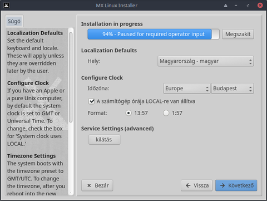Viewport: 267px width, 201px height.
Task: Select the 1:57 12-hour format option
Action: [x=166, y=113]
